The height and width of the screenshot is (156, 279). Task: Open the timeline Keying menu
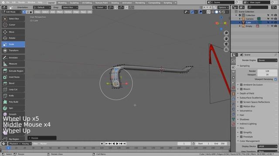[x=27, y=143]
